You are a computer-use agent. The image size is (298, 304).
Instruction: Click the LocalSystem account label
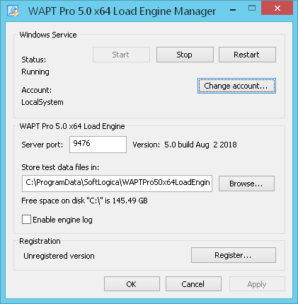click(x=42, y=102)
